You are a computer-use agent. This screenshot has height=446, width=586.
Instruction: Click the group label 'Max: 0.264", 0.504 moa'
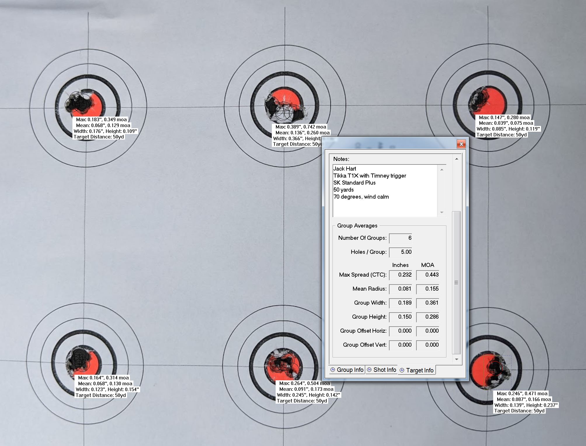[305, 383]
